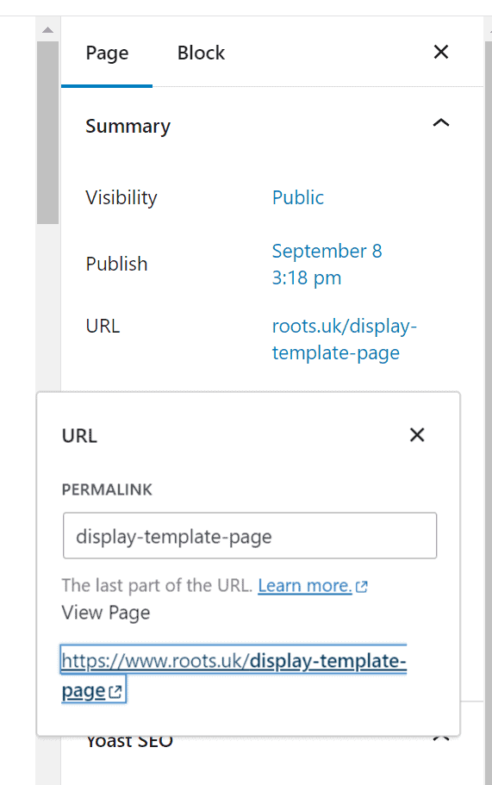Toggle the Yoast SEO panel chevron
The image size is (492, 785).
click(x=441, y=738)
